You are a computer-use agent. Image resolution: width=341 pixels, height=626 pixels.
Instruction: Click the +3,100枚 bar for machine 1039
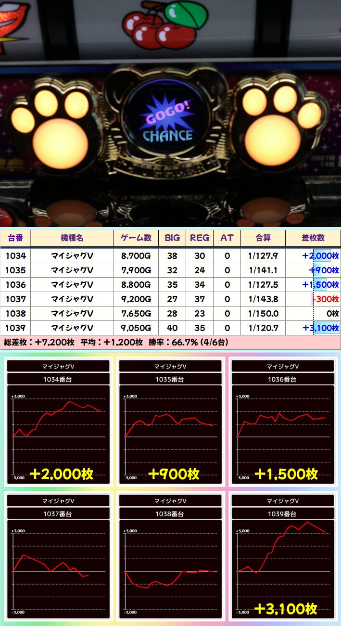(321, 328)
